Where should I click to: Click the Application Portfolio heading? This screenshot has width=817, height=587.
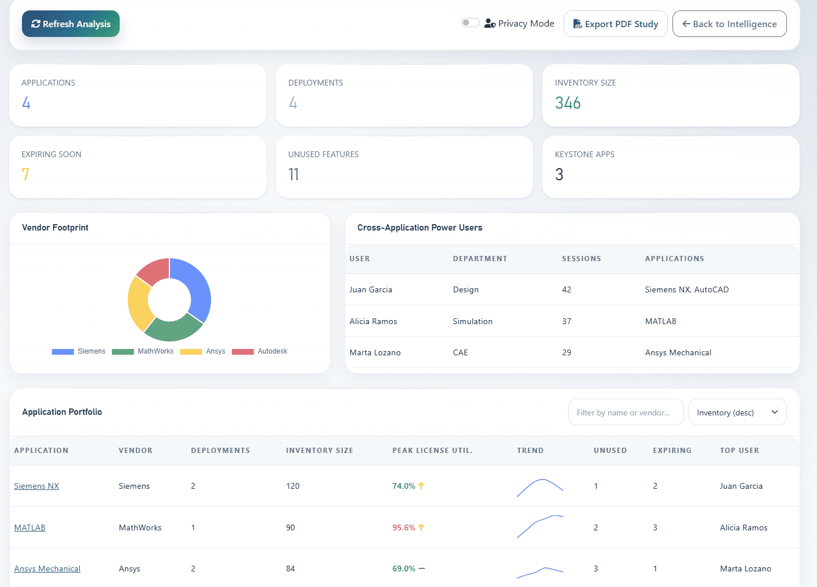point(62,412)
